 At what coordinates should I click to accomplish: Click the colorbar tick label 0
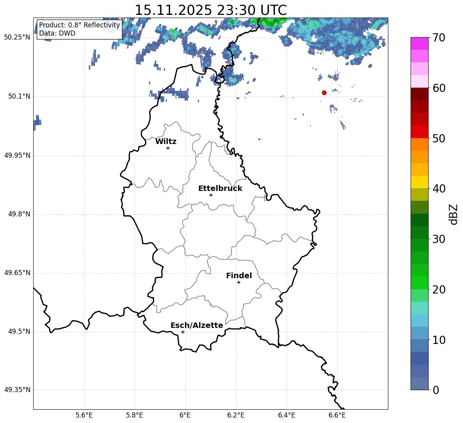436,390
